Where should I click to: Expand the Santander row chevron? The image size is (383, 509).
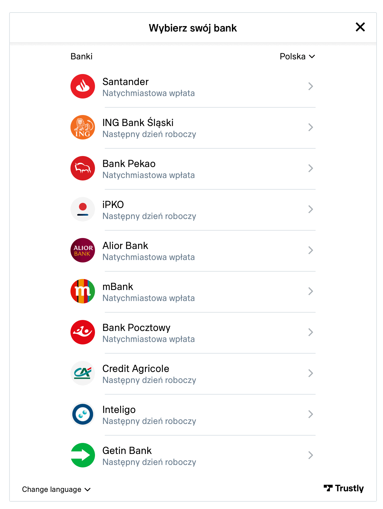(311, 86)
